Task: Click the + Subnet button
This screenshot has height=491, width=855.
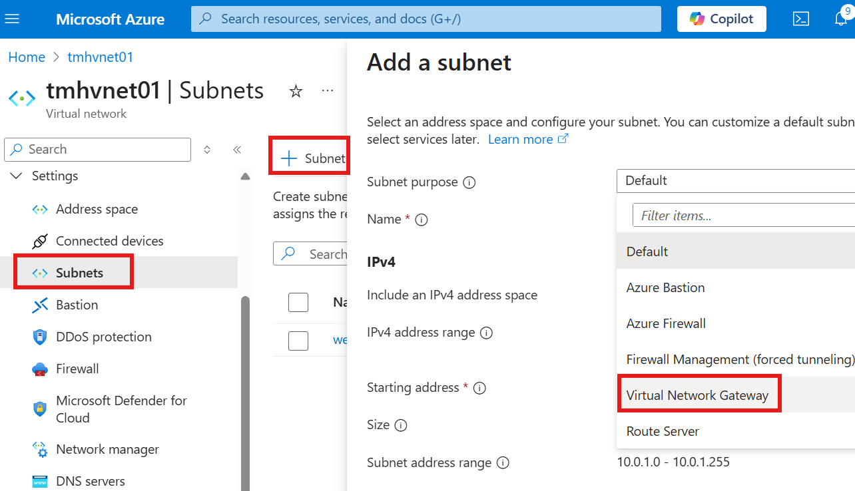Action: [x=312, y=158]
